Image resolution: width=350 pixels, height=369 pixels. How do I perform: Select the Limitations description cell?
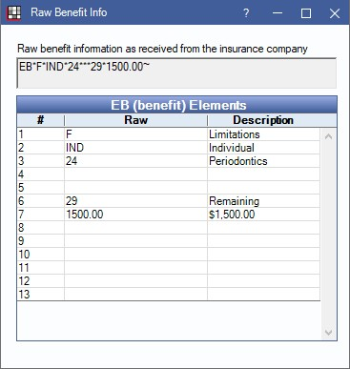coord(264,134)
